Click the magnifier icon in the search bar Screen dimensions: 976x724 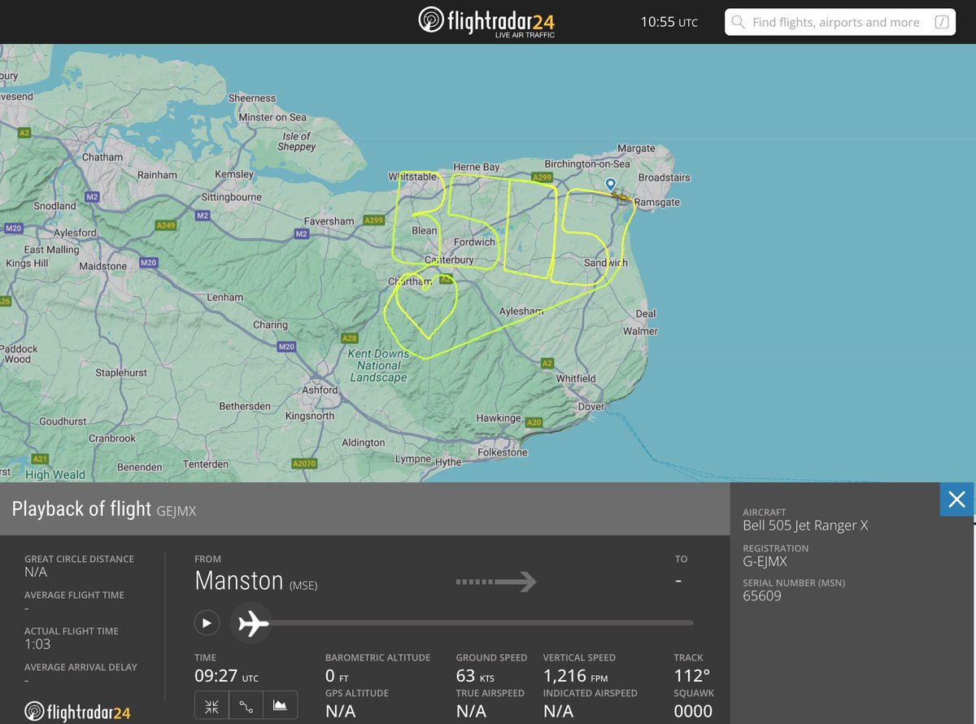738,22
